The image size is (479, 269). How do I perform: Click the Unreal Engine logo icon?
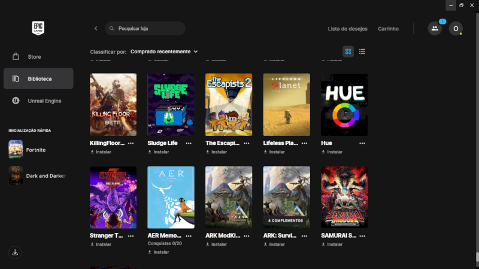(x=16, y=100)
